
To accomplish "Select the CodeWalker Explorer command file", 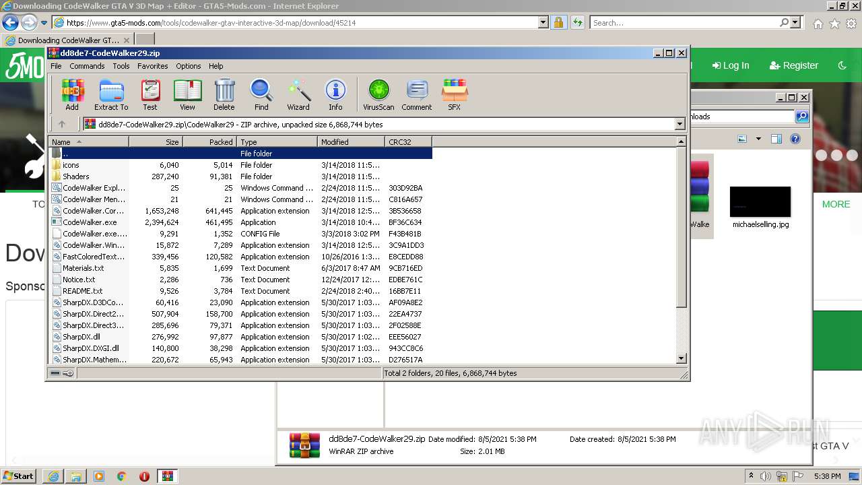I will click(x=240, y=188).
